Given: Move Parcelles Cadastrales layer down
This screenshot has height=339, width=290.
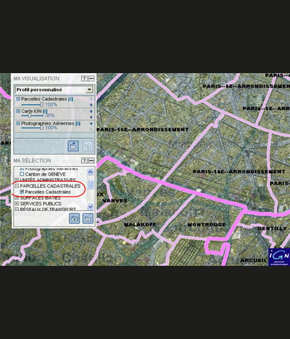Looking at the screenshot, I should [x=91, y=105].
